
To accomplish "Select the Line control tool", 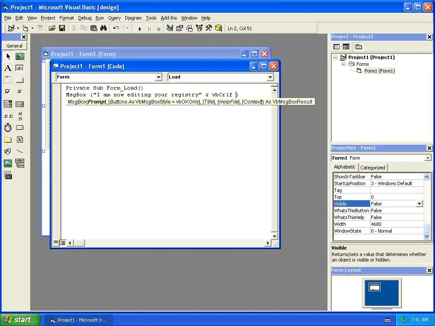I will [x=20, y=152].
